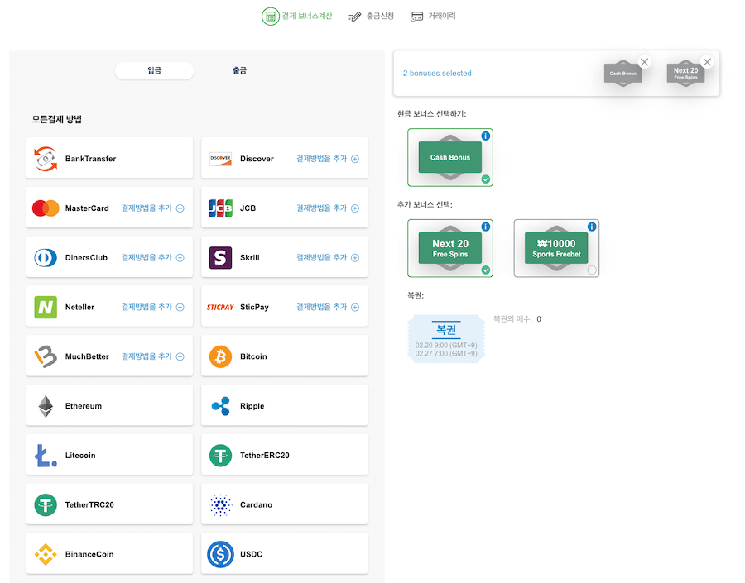This screenshot has width=745, height=583.
Task: Click the blue 복권 lottery ticket
Action: (x=446, y=339)
